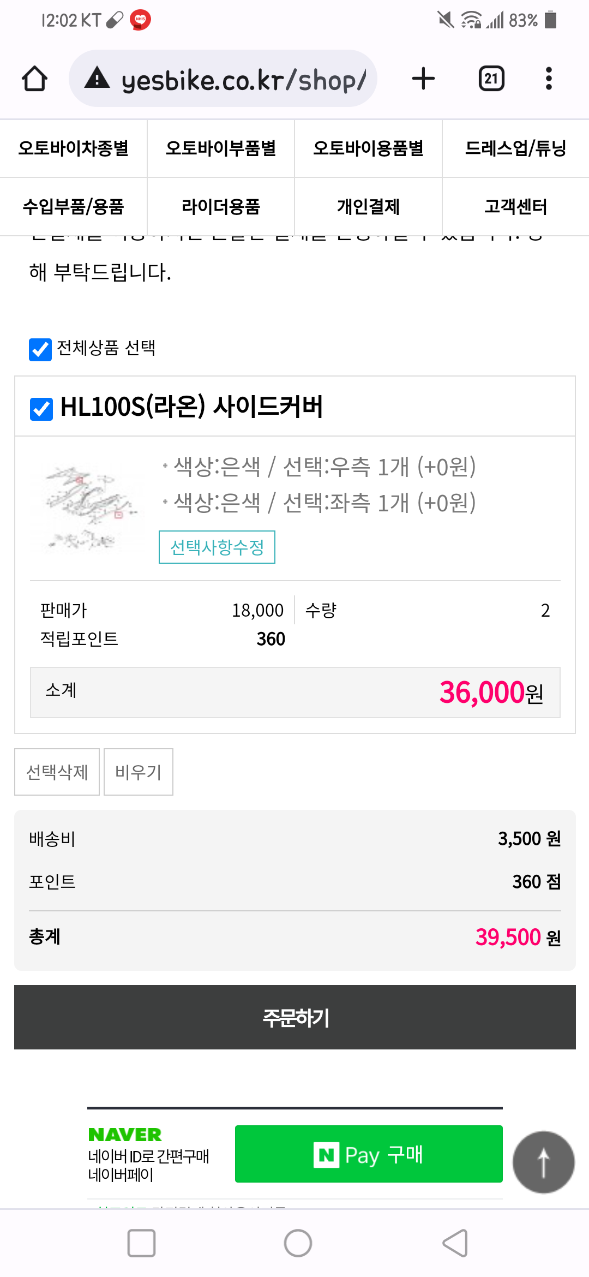Uncheck the 전체상품 선택 checkbox
Image resolution: width=589 pixels, height=1277 pixels.
(40, 349)
